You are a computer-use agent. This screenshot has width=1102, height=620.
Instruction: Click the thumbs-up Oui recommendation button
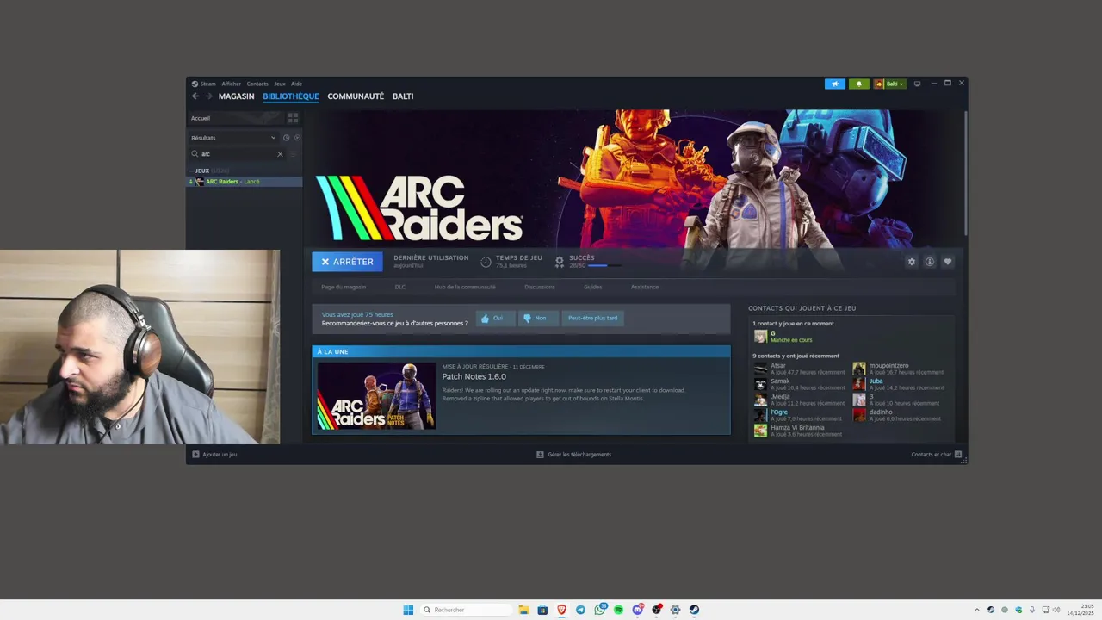point(495,318)
